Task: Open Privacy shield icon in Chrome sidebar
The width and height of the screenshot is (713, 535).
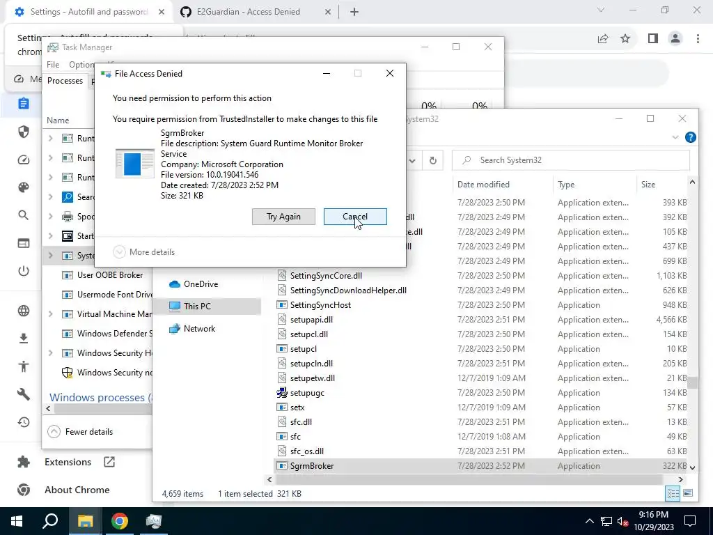Action: [24, 132]
